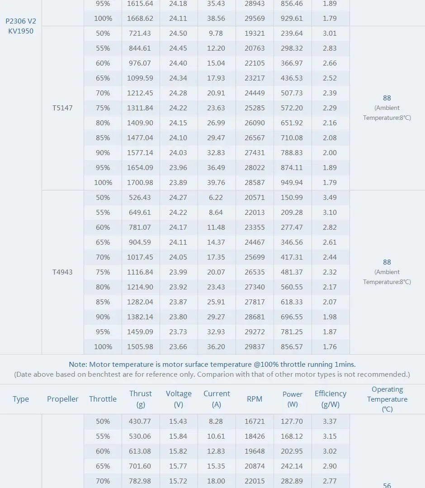The width and height of the screenshot is (425, 488).
Task: Click the Voltage (V) column header
Action: pyautogui.click(x=179, y=399)
